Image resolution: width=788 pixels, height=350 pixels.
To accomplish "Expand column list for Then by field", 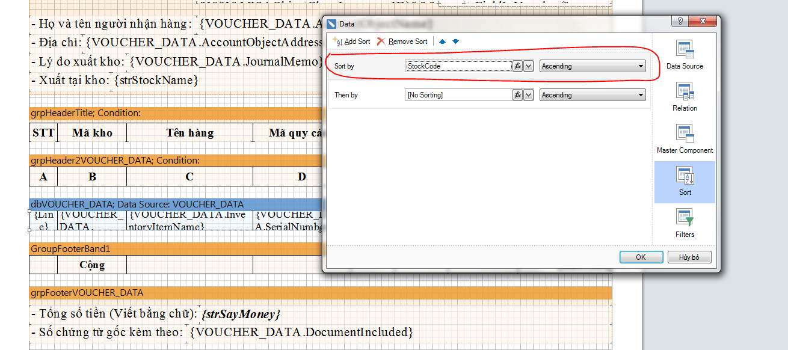I will [x=529, y=95].
